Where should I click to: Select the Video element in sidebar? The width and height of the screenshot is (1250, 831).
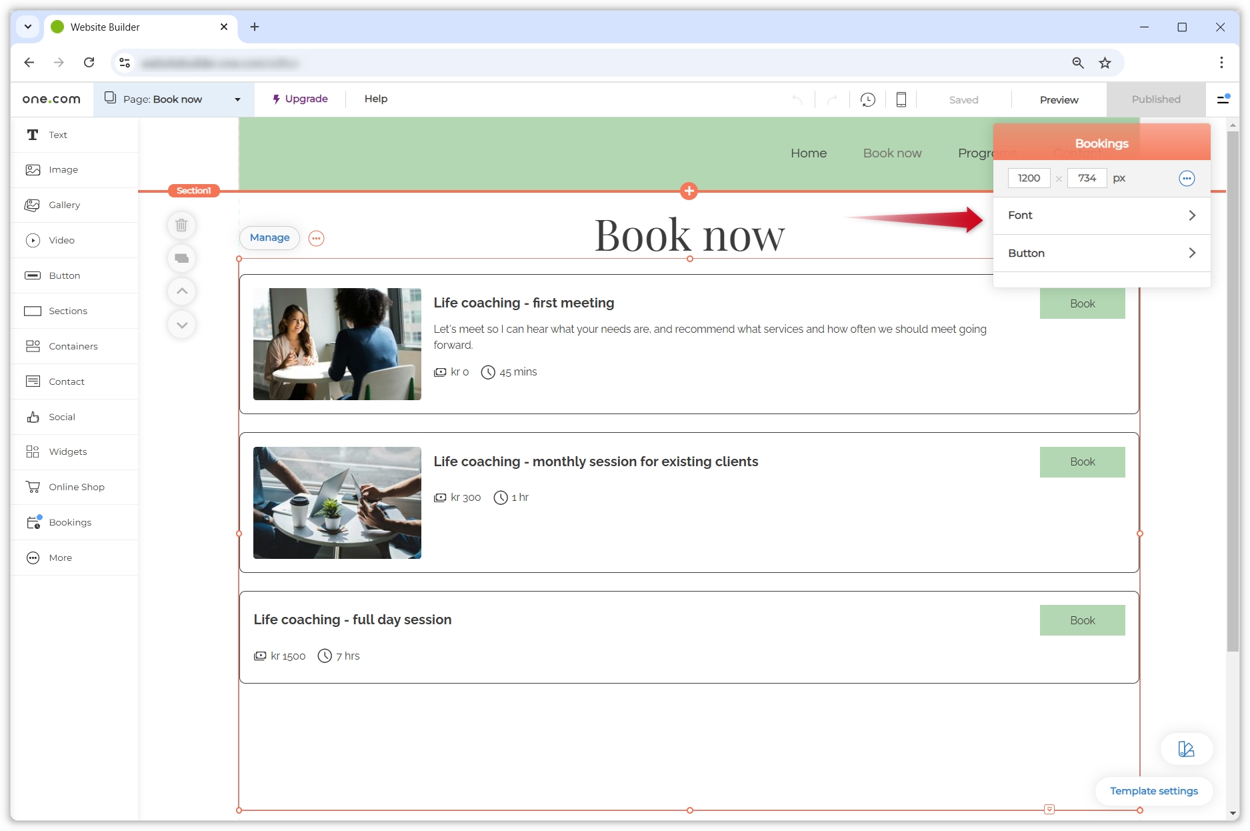point(61,240)
